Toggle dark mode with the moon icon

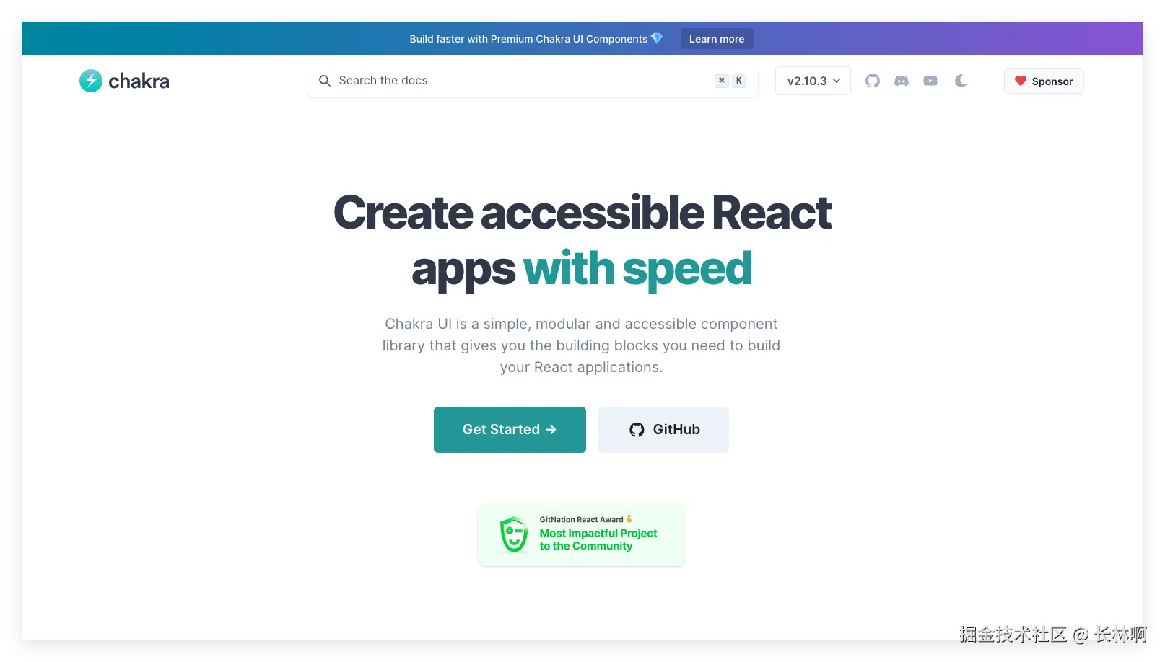pyautogui.click(x=961, y=81)
